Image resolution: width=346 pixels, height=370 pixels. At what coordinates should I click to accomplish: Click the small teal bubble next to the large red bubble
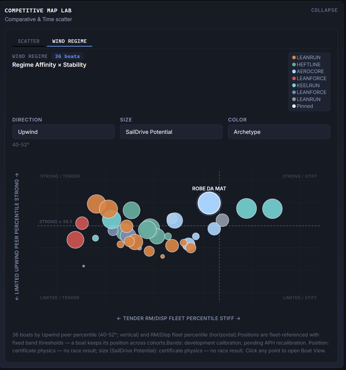[95, 238]
